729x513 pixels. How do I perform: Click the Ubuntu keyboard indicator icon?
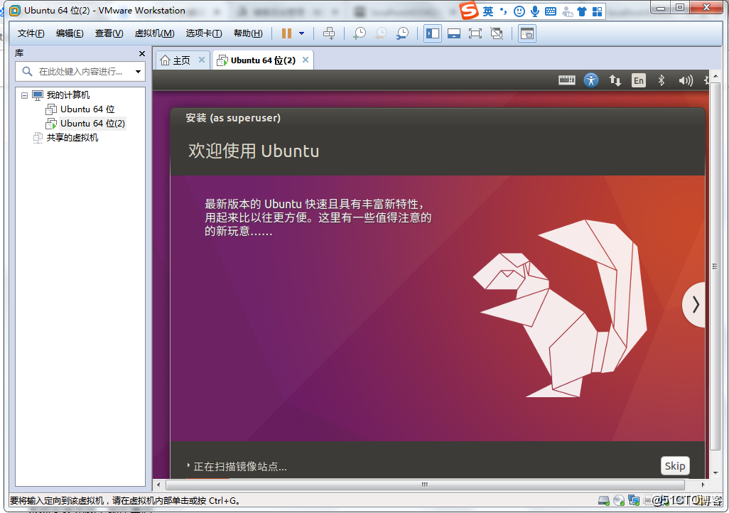coord(567,80)
